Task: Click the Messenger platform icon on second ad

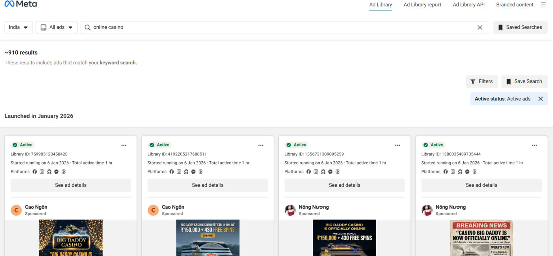Action: (x=193, y=172)
